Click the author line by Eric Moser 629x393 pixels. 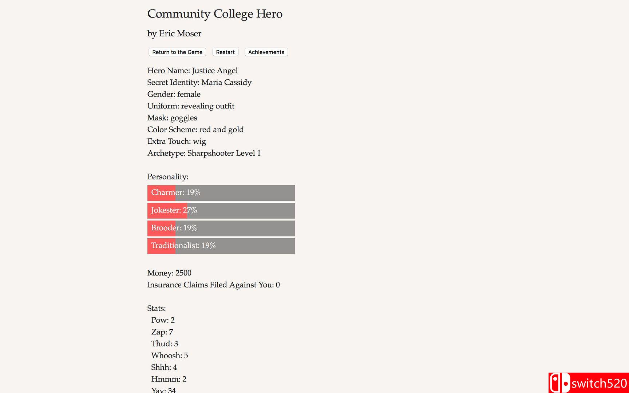[x=174, y=33]
